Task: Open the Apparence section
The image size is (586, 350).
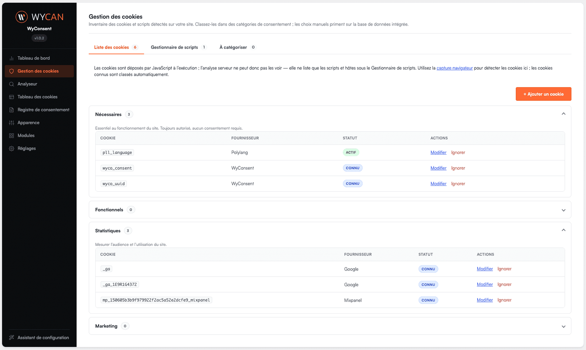Action: [x=29, y=123]
